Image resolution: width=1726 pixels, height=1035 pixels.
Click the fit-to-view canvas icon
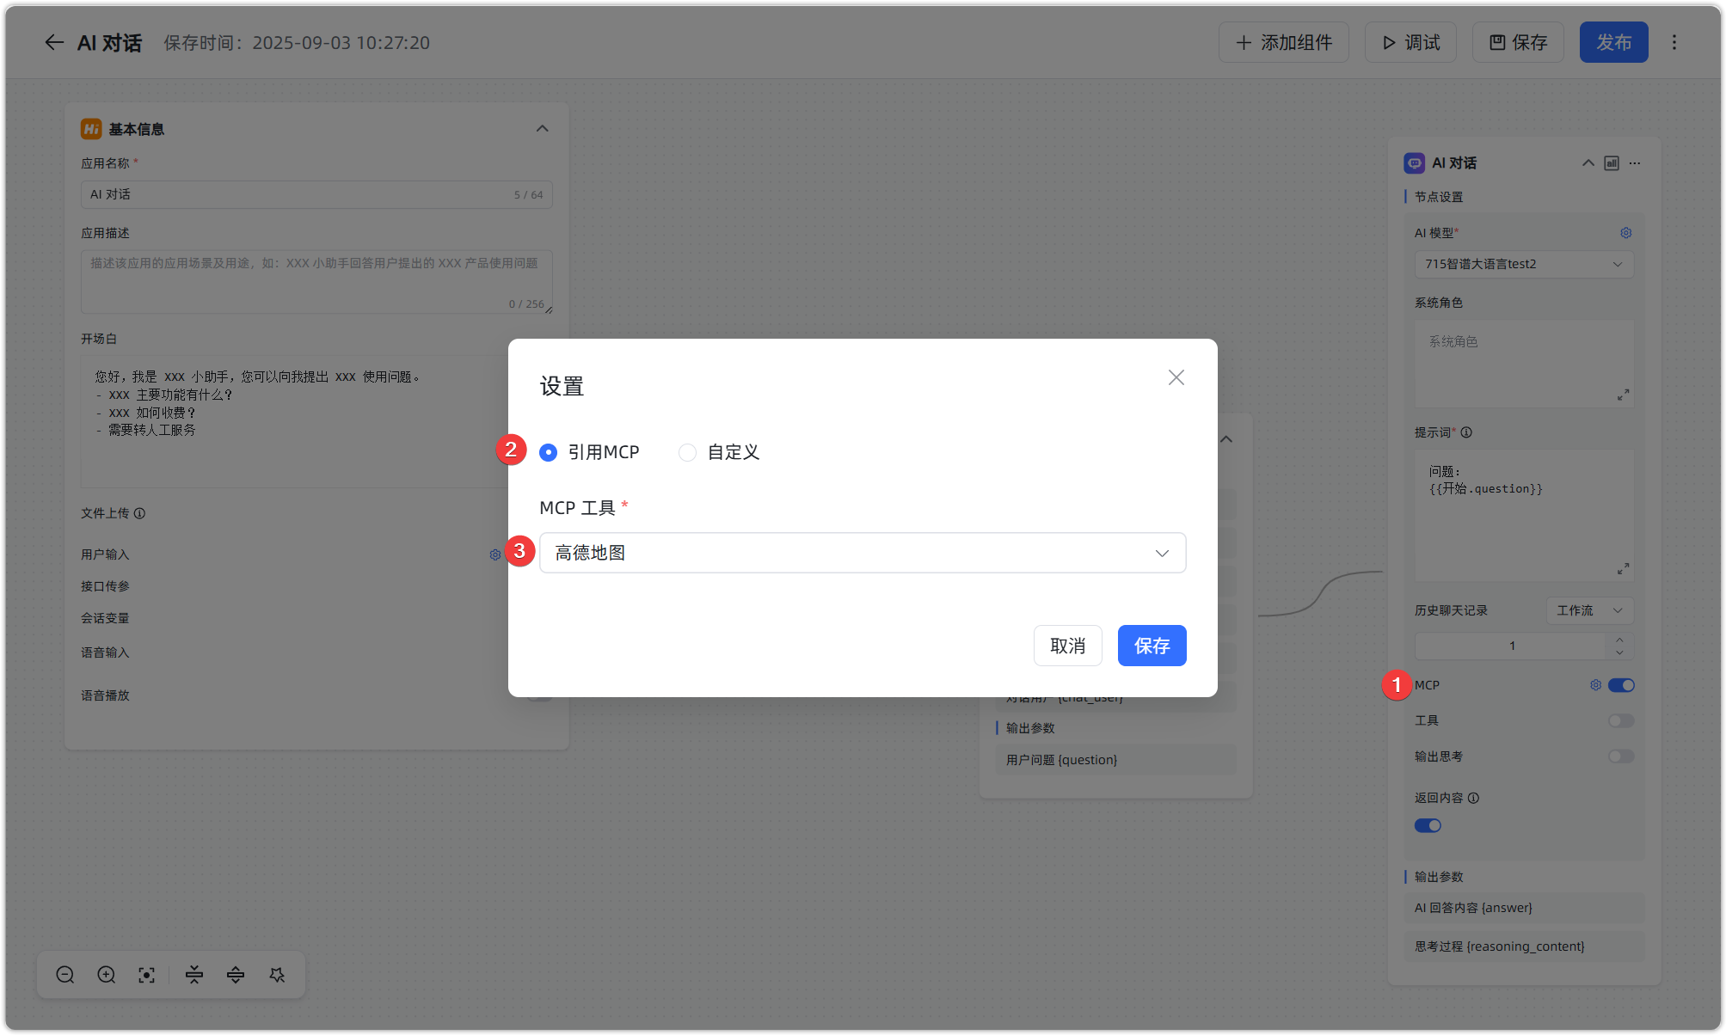[147, 975]
